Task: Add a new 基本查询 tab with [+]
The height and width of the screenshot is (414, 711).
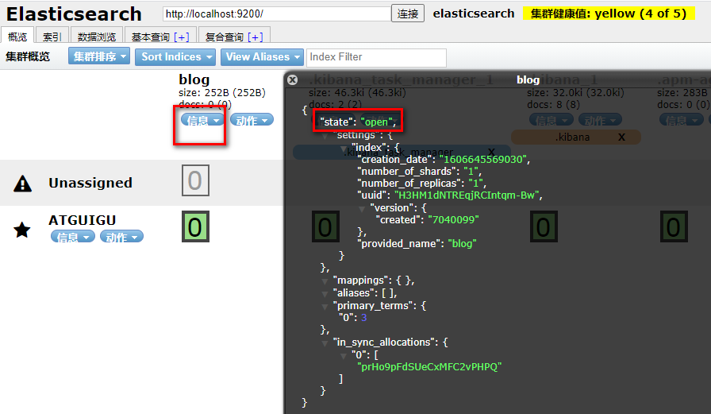Action: click(x=182, y=37)
